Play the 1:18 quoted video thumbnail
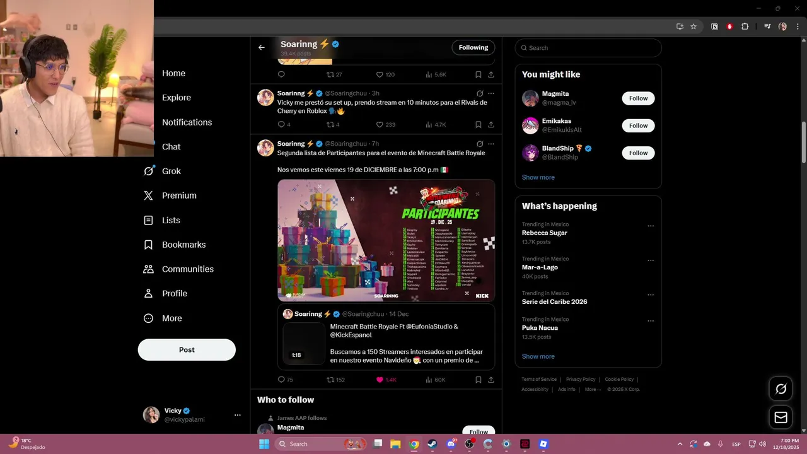Screen dimensions: 807x454 (303, 344)
